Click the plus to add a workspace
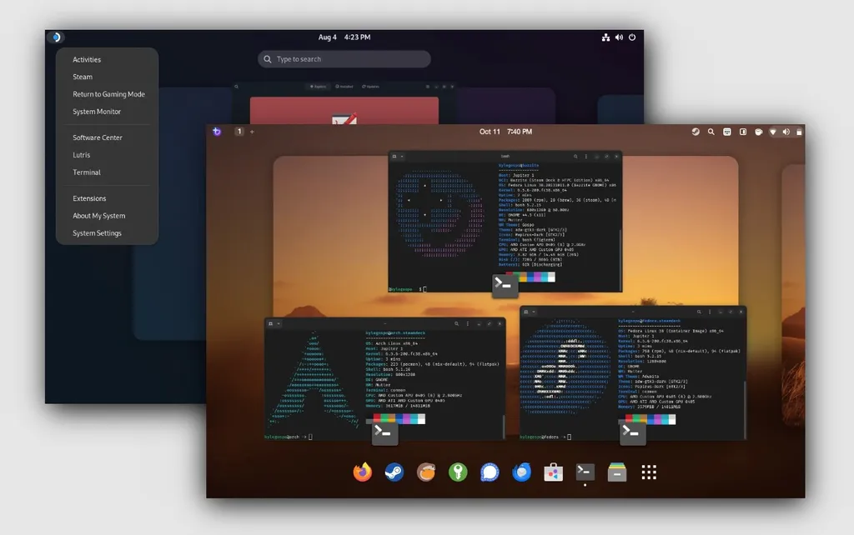854x535 pixels. point(252,132)
